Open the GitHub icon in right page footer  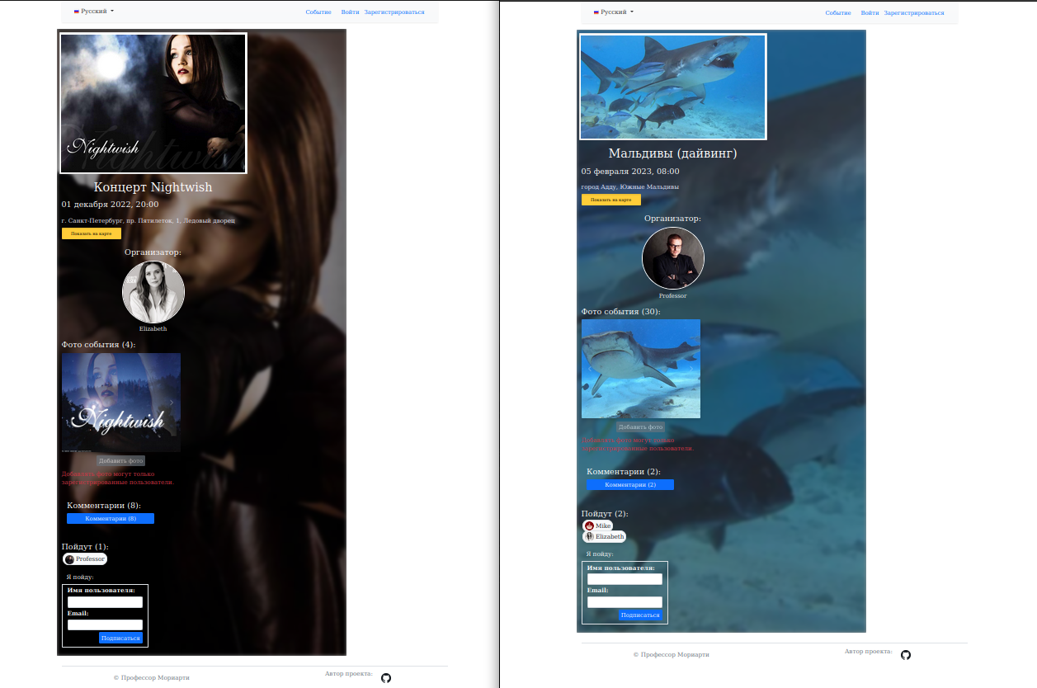tap(906, 655)
